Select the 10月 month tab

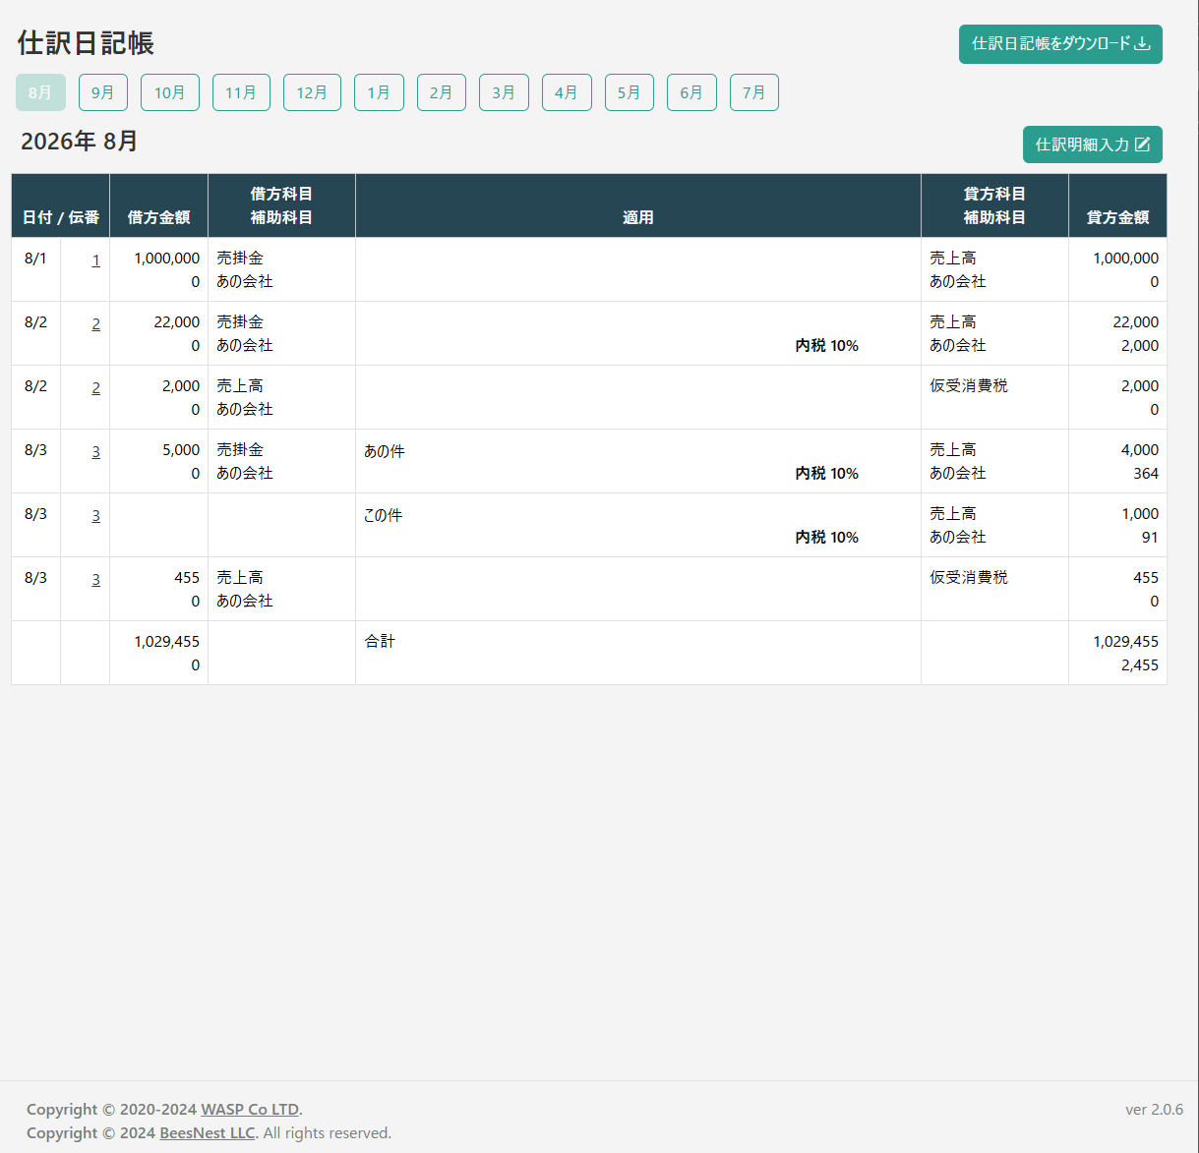click(x=169, y=92)
